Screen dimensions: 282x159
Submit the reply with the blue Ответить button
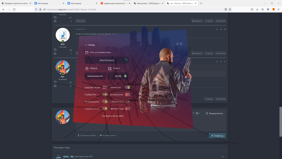217,136
